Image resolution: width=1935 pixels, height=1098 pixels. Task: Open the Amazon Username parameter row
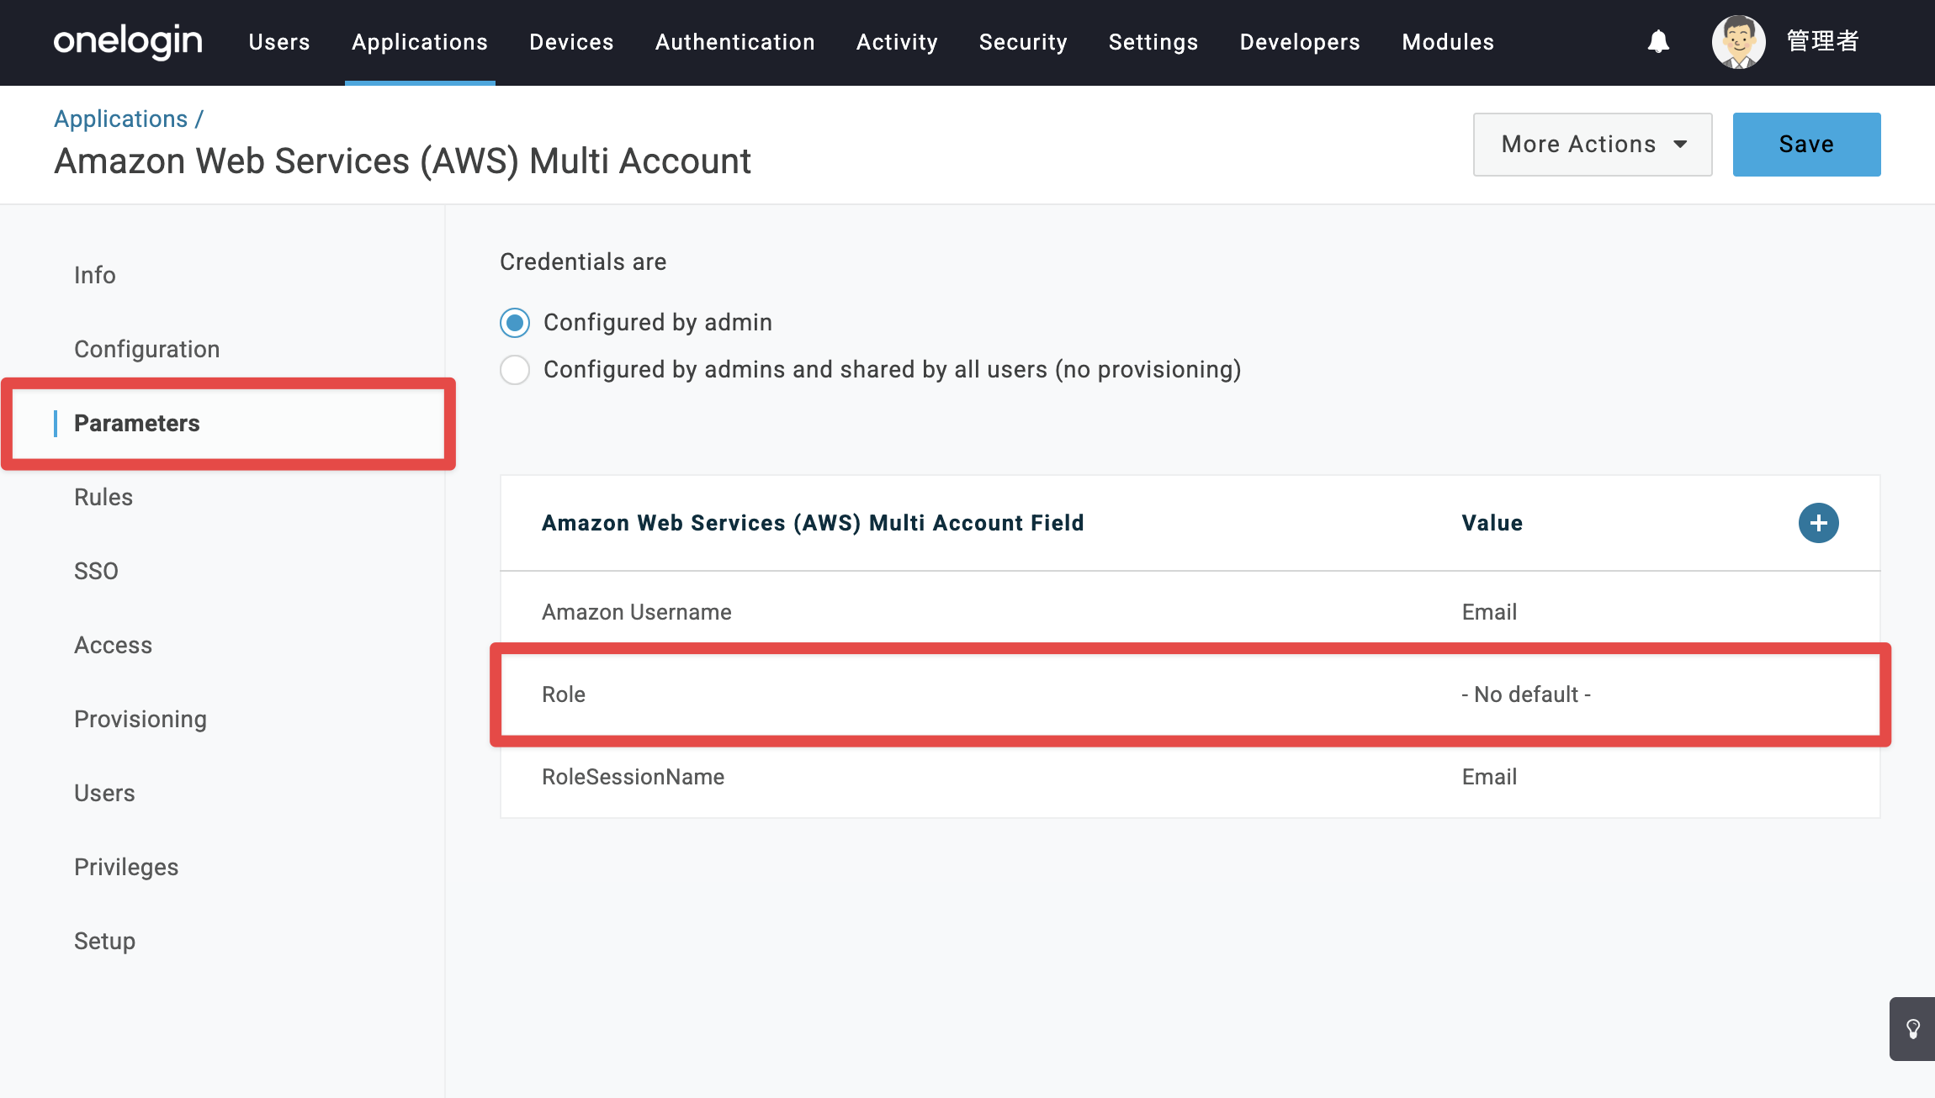pos(1190,612)
